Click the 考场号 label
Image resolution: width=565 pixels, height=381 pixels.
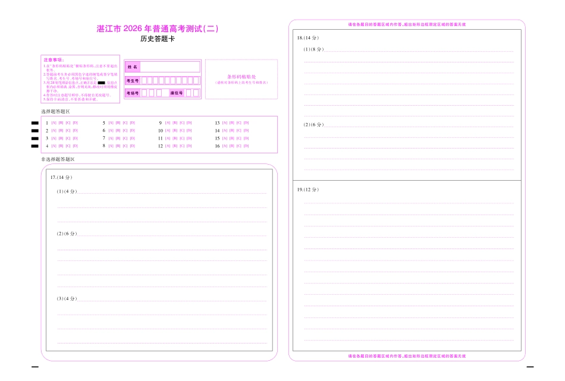133,93
